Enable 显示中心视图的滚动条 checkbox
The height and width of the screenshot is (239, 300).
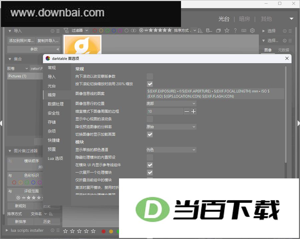[x=150, y=119]
